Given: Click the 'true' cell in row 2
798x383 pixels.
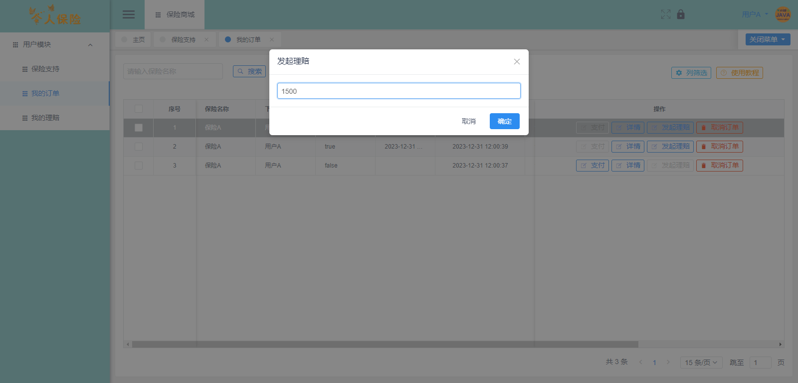Looking at the screenshot, I should point(330,147).
